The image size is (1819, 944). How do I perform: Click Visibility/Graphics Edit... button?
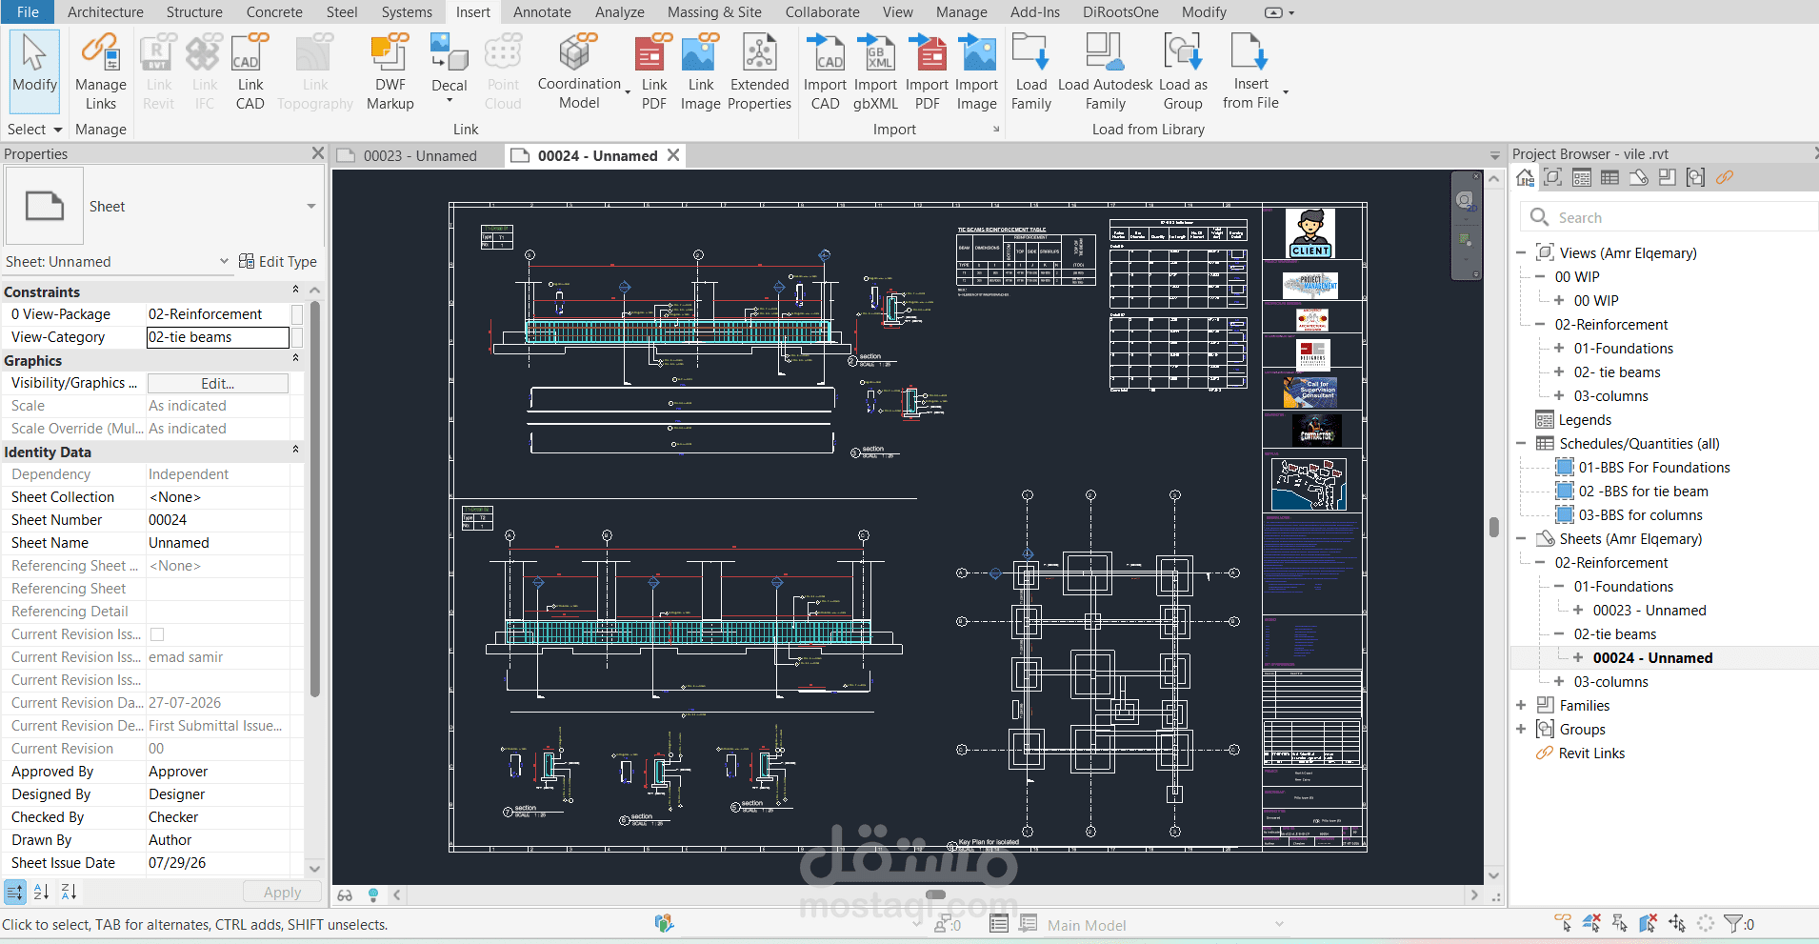pyautogui.click(x=217, y=383)
